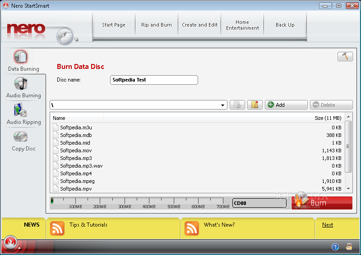Image resolution: width=361 pixels, height=255 pixels.
Task: Click the go up one folder icon
Action: coord(237,105)
